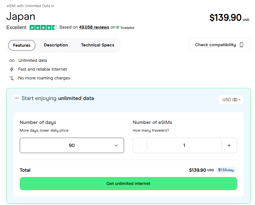Open the USD ($) currency selector
Image resolution: width=255 pixels, height=205 pixels.
point(231,100)
